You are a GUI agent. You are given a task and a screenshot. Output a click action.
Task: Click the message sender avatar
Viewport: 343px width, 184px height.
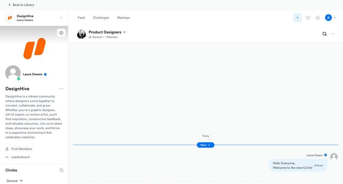(334, 157)
